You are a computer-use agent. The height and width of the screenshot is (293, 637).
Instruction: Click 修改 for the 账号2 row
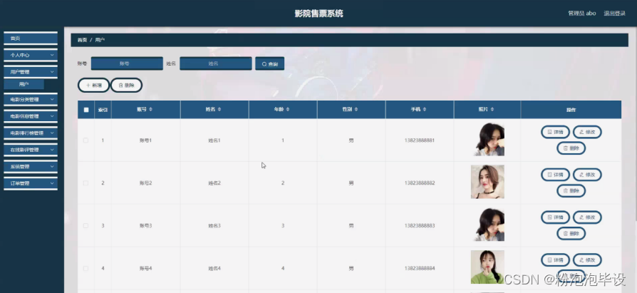[587, 175]
